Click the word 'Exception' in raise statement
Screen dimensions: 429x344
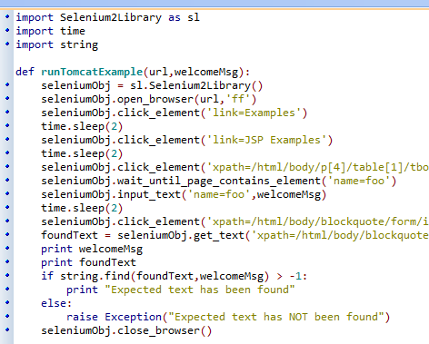point(133,317)
